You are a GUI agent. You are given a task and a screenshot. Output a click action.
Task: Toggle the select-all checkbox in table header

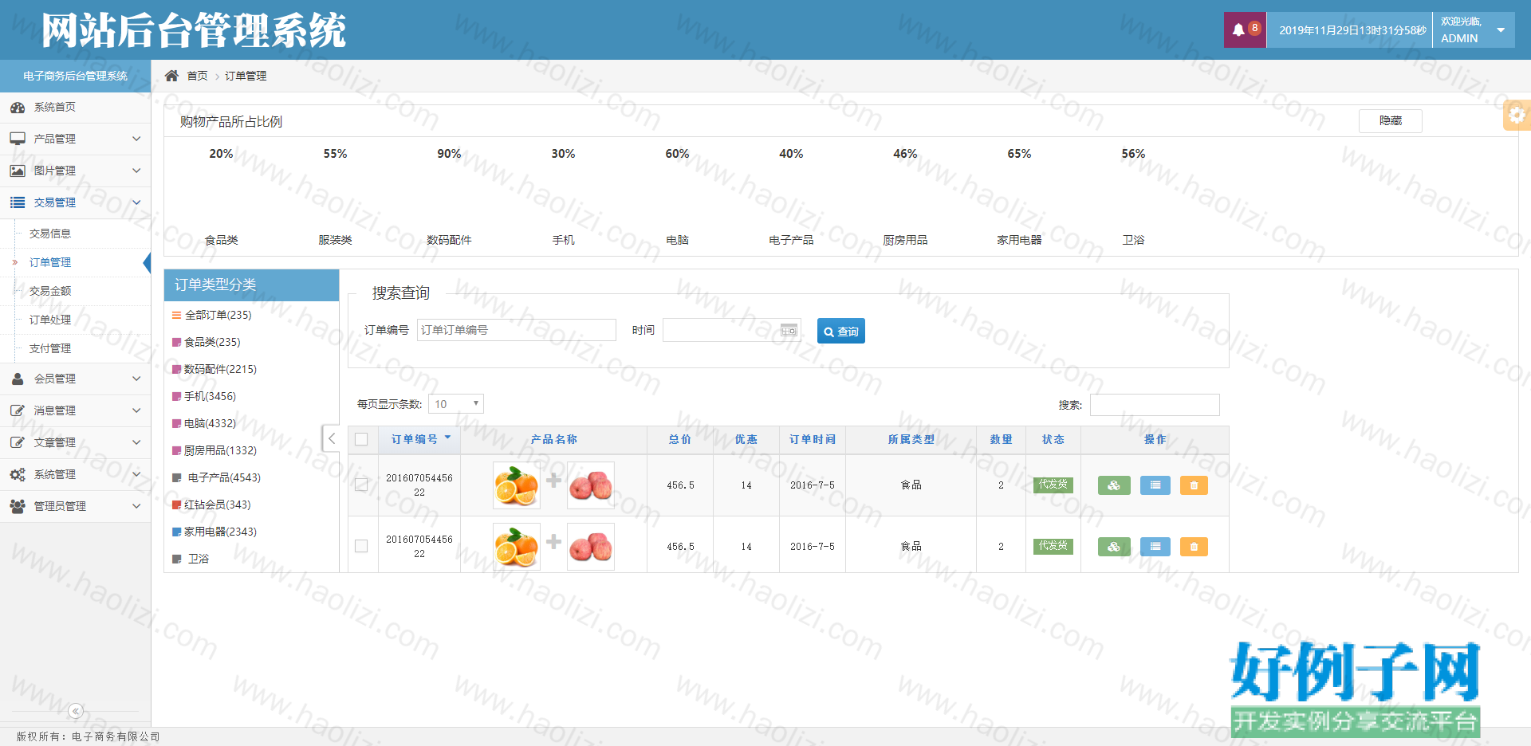click(361, 440)
